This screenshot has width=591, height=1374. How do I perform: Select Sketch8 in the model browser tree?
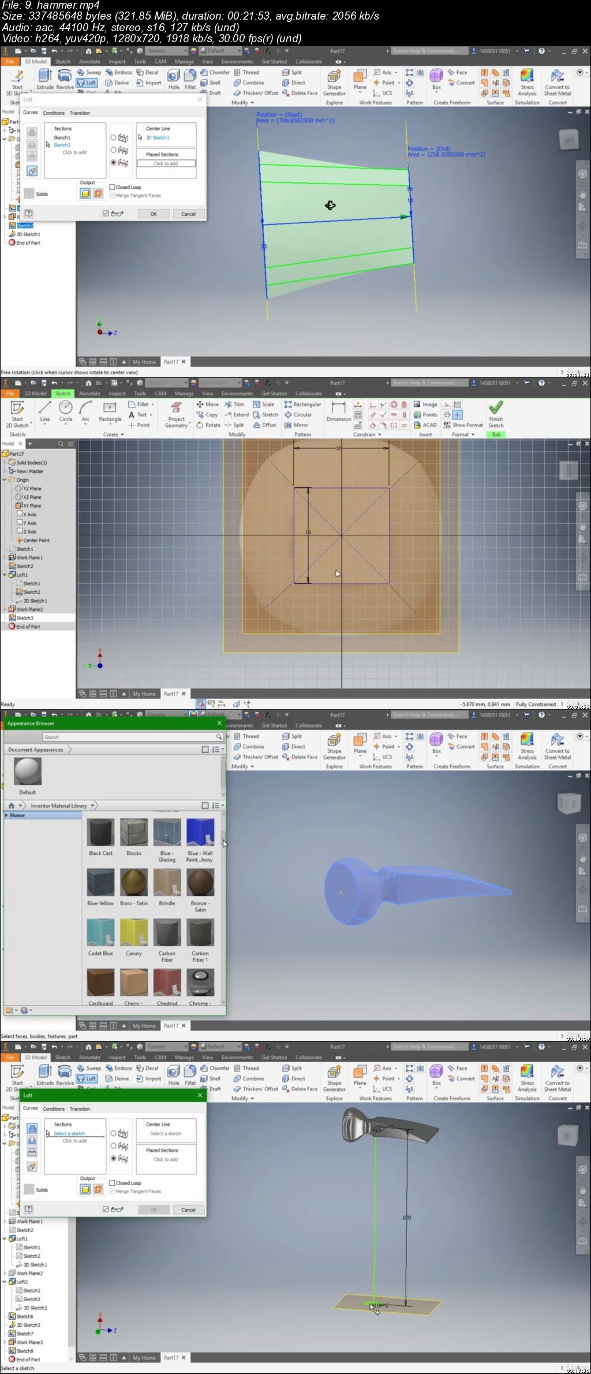pyautogui.click(x=21, y=1351)
